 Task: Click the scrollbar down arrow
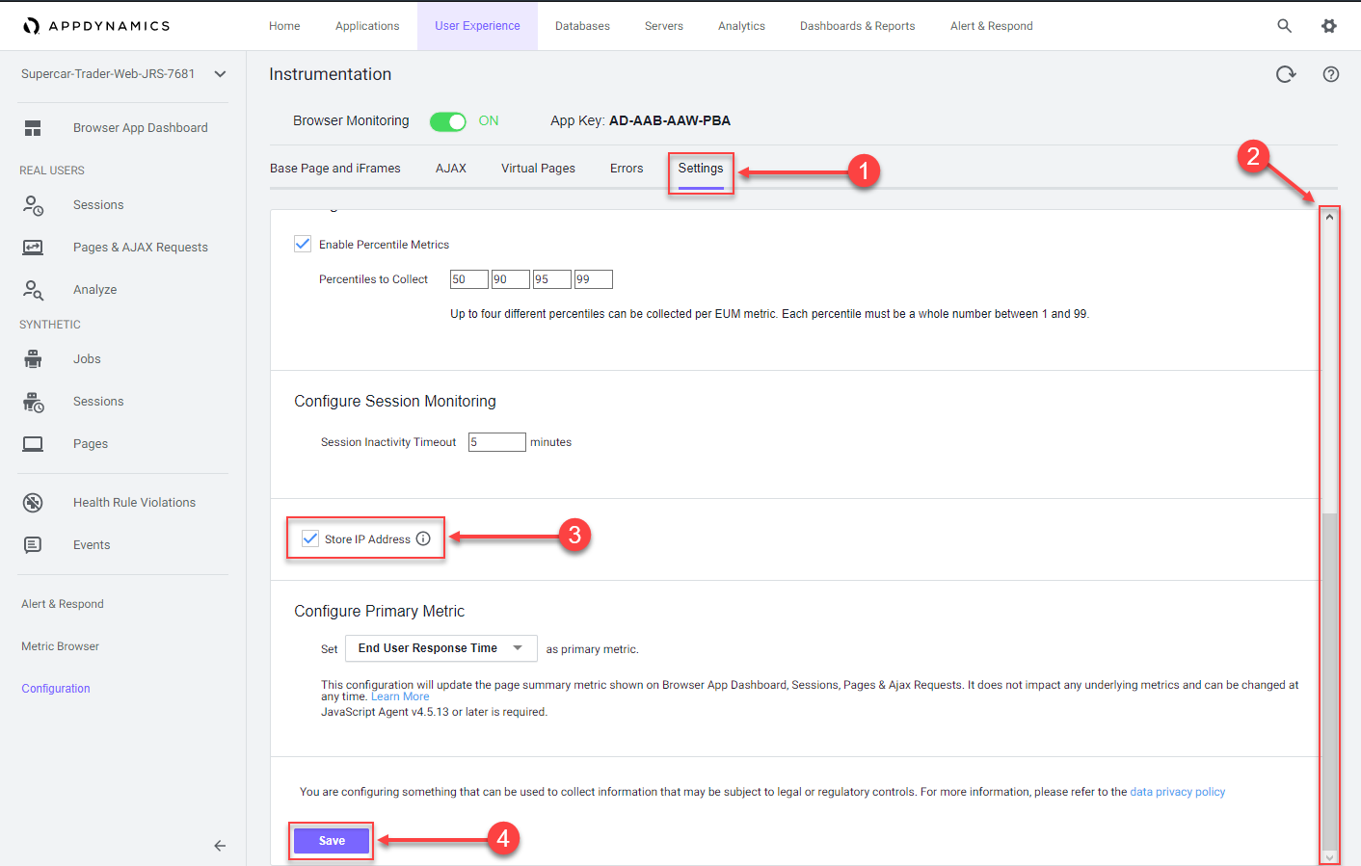pos(1329,857)
